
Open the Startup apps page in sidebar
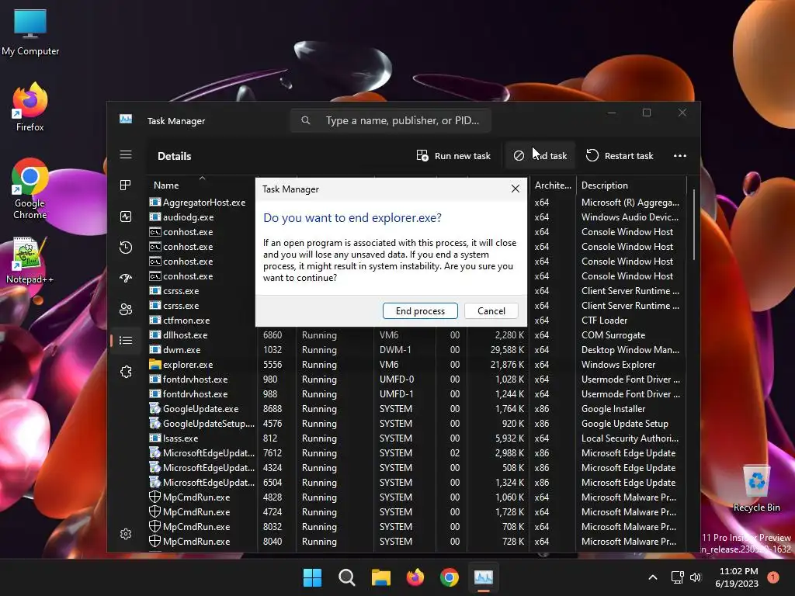coord(126,279)
